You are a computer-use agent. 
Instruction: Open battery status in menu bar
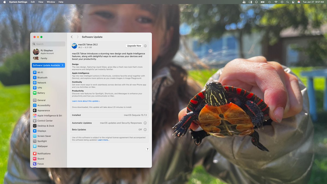pyautogui.click(x=263, y=2)
